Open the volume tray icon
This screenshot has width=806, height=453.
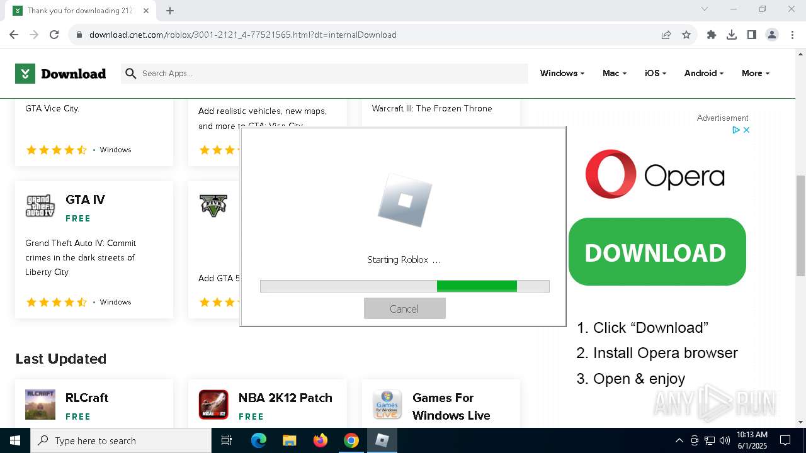pyautogui.click(x=725, y=440)
